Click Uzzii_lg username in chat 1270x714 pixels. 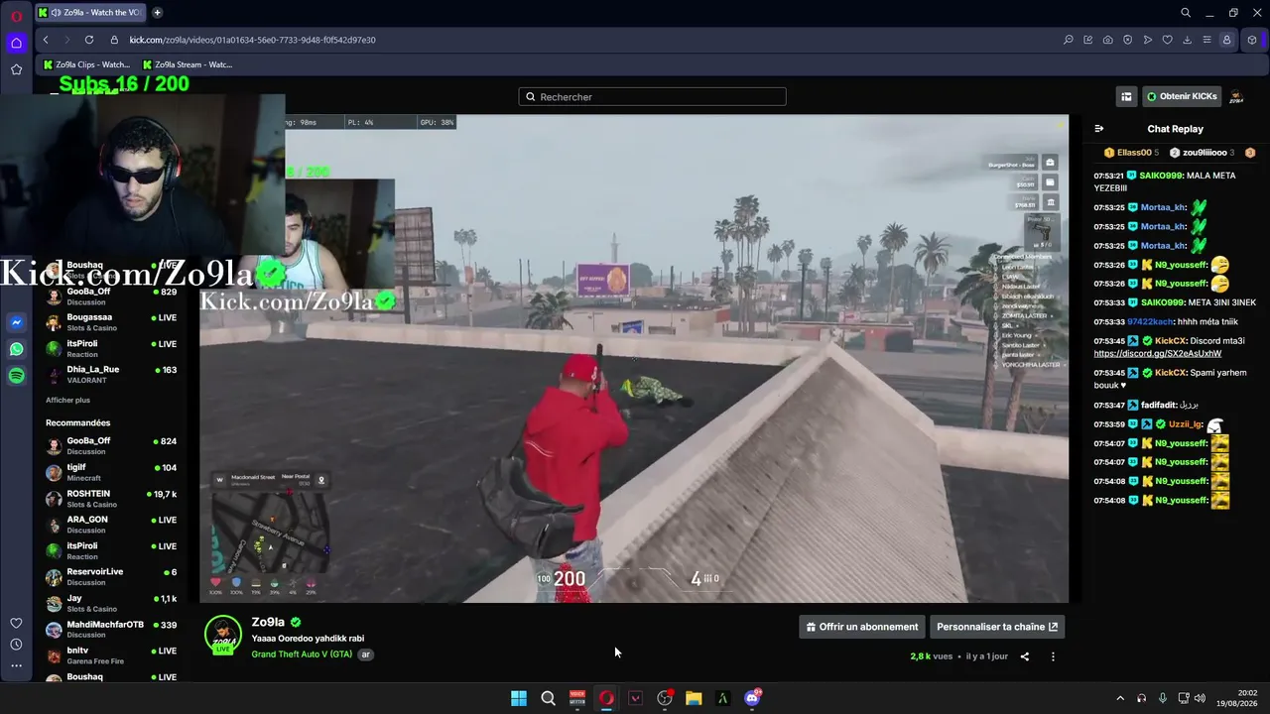pyautogui.click(x=1185, y=424)
